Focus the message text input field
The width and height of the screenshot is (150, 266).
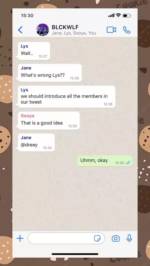tap(66, 238)
